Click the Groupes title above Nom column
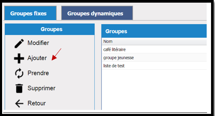This screenshot has height=116, width=215. [x=116, y=31]
